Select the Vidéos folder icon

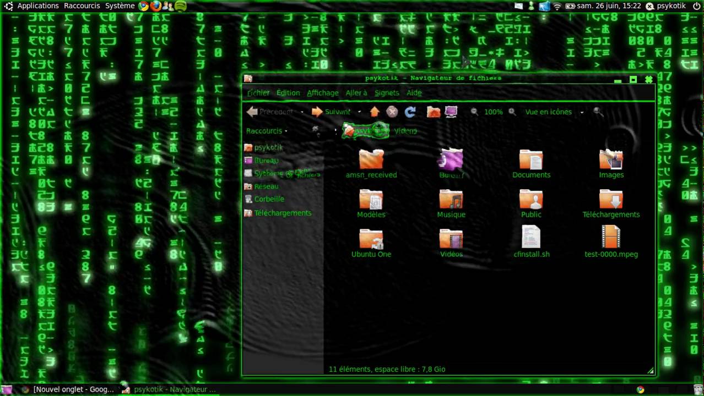click(x=451, y=239)
